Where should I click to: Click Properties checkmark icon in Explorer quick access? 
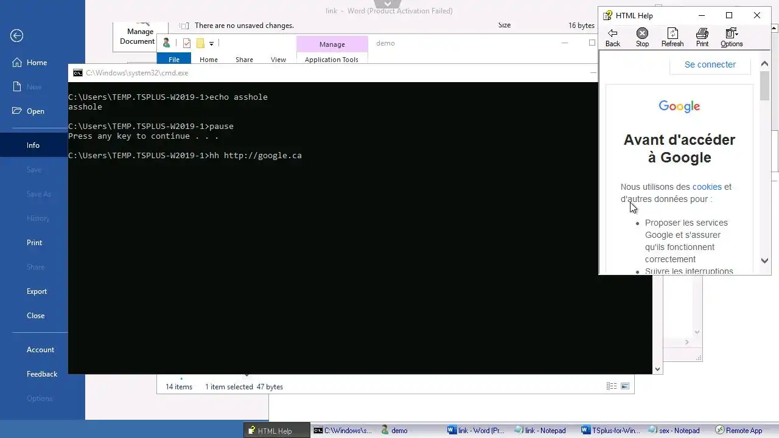pyautogui.click(x=186, y=43)
